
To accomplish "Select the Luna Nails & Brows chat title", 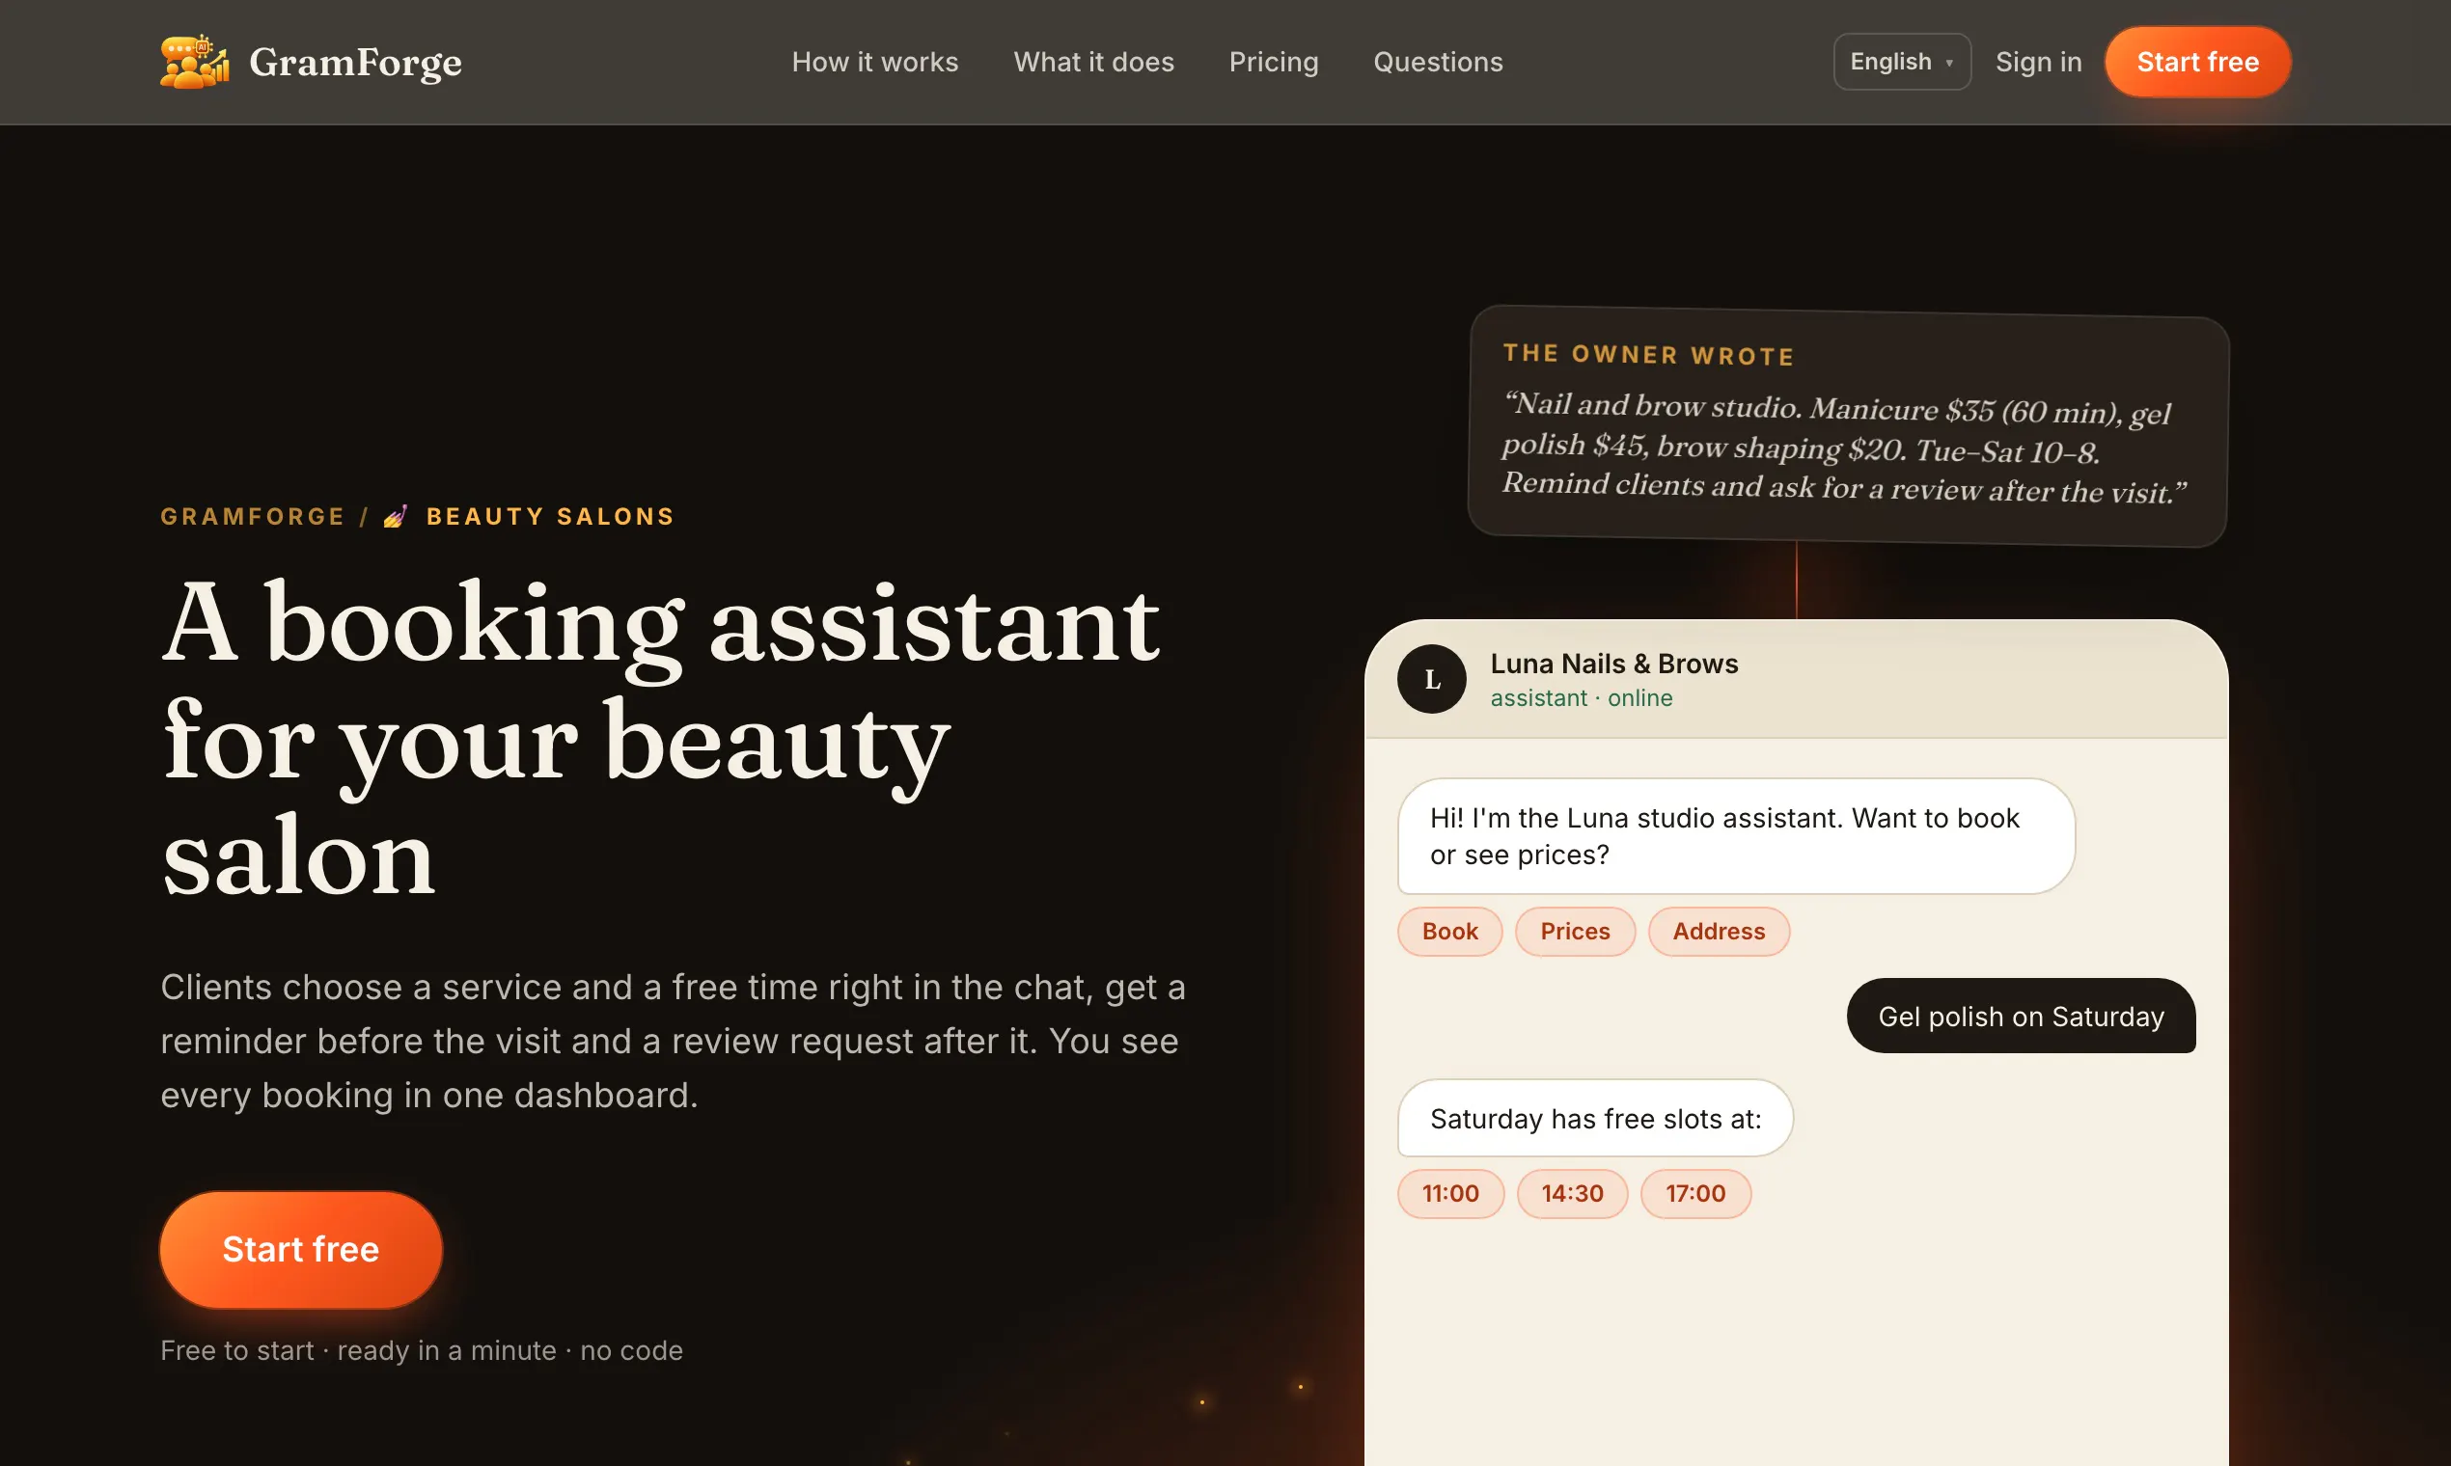I will tap(1614, 664).
